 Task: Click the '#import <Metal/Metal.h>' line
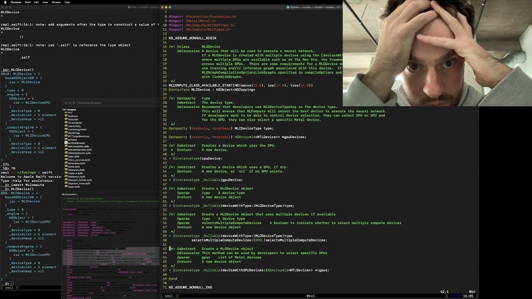192,21
